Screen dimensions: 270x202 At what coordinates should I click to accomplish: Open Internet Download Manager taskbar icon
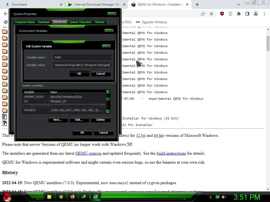pyautogui.click(x=84, y=197)
